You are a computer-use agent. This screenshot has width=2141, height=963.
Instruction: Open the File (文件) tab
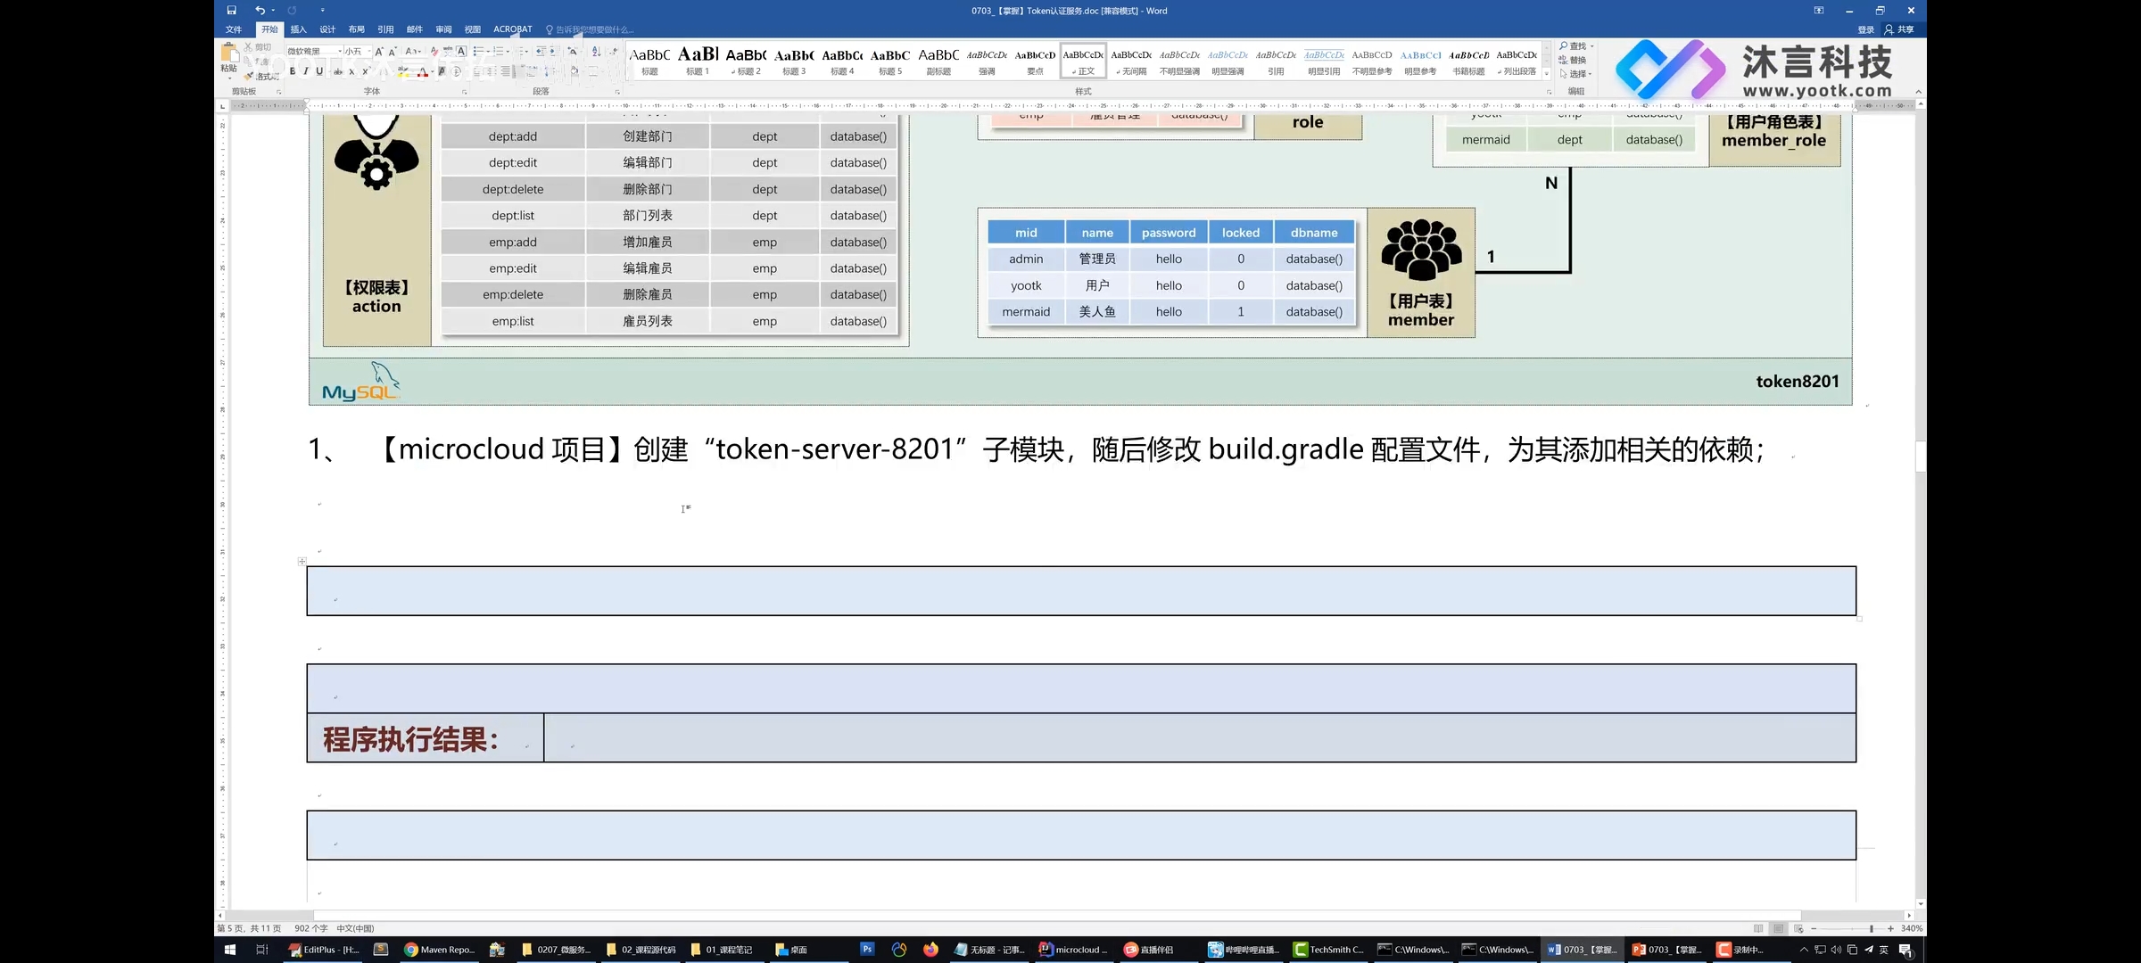pos(234,29)
